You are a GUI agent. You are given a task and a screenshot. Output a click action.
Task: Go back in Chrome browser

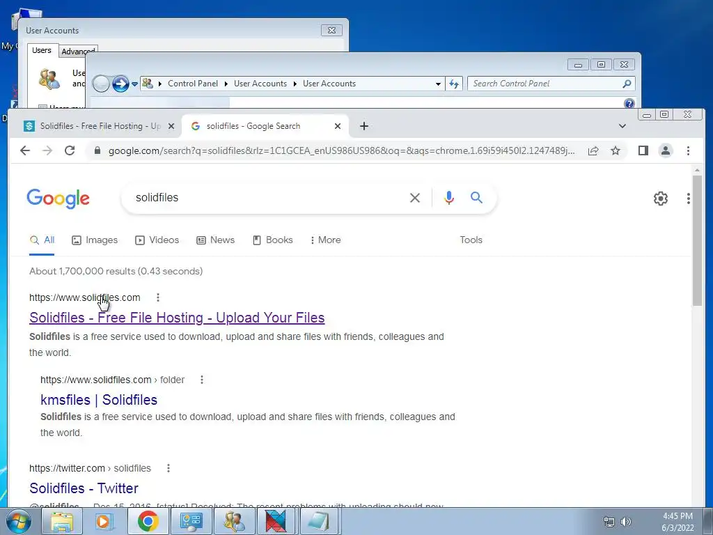click(x=25, y=150)
